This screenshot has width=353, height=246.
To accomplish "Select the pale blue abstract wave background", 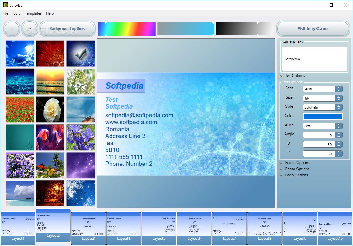I will [x=81, y=109].
